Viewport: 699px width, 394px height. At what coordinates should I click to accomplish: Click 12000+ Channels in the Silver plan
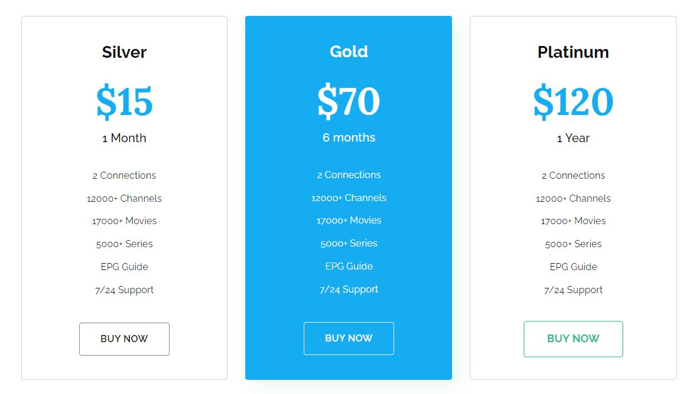click(124, 199)
